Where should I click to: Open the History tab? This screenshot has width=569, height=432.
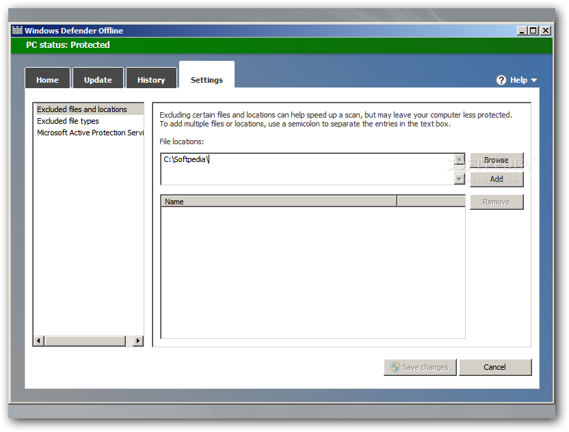[151, 78]
